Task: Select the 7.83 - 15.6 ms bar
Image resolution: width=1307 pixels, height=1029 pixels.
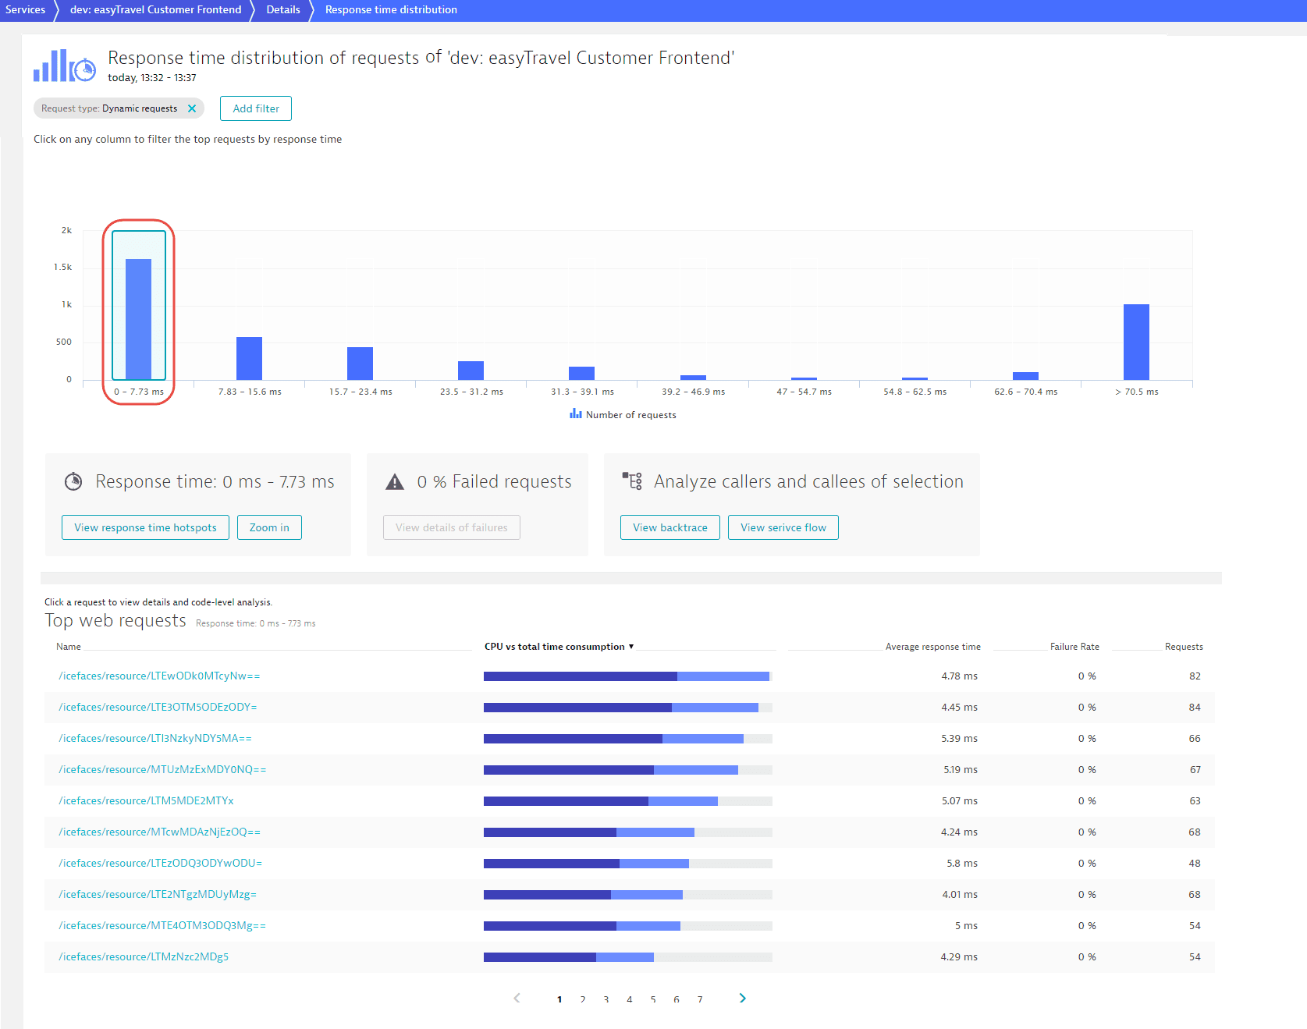Action: [250, 358]
